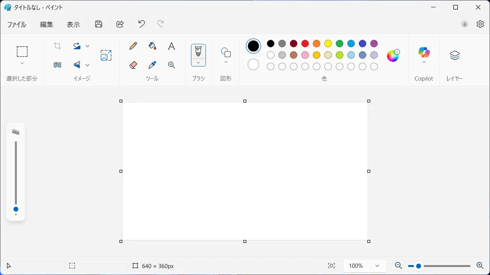Expand the brush type dropdown
The height and width of the screenshot is (275, 490).
tap(198, 63)
